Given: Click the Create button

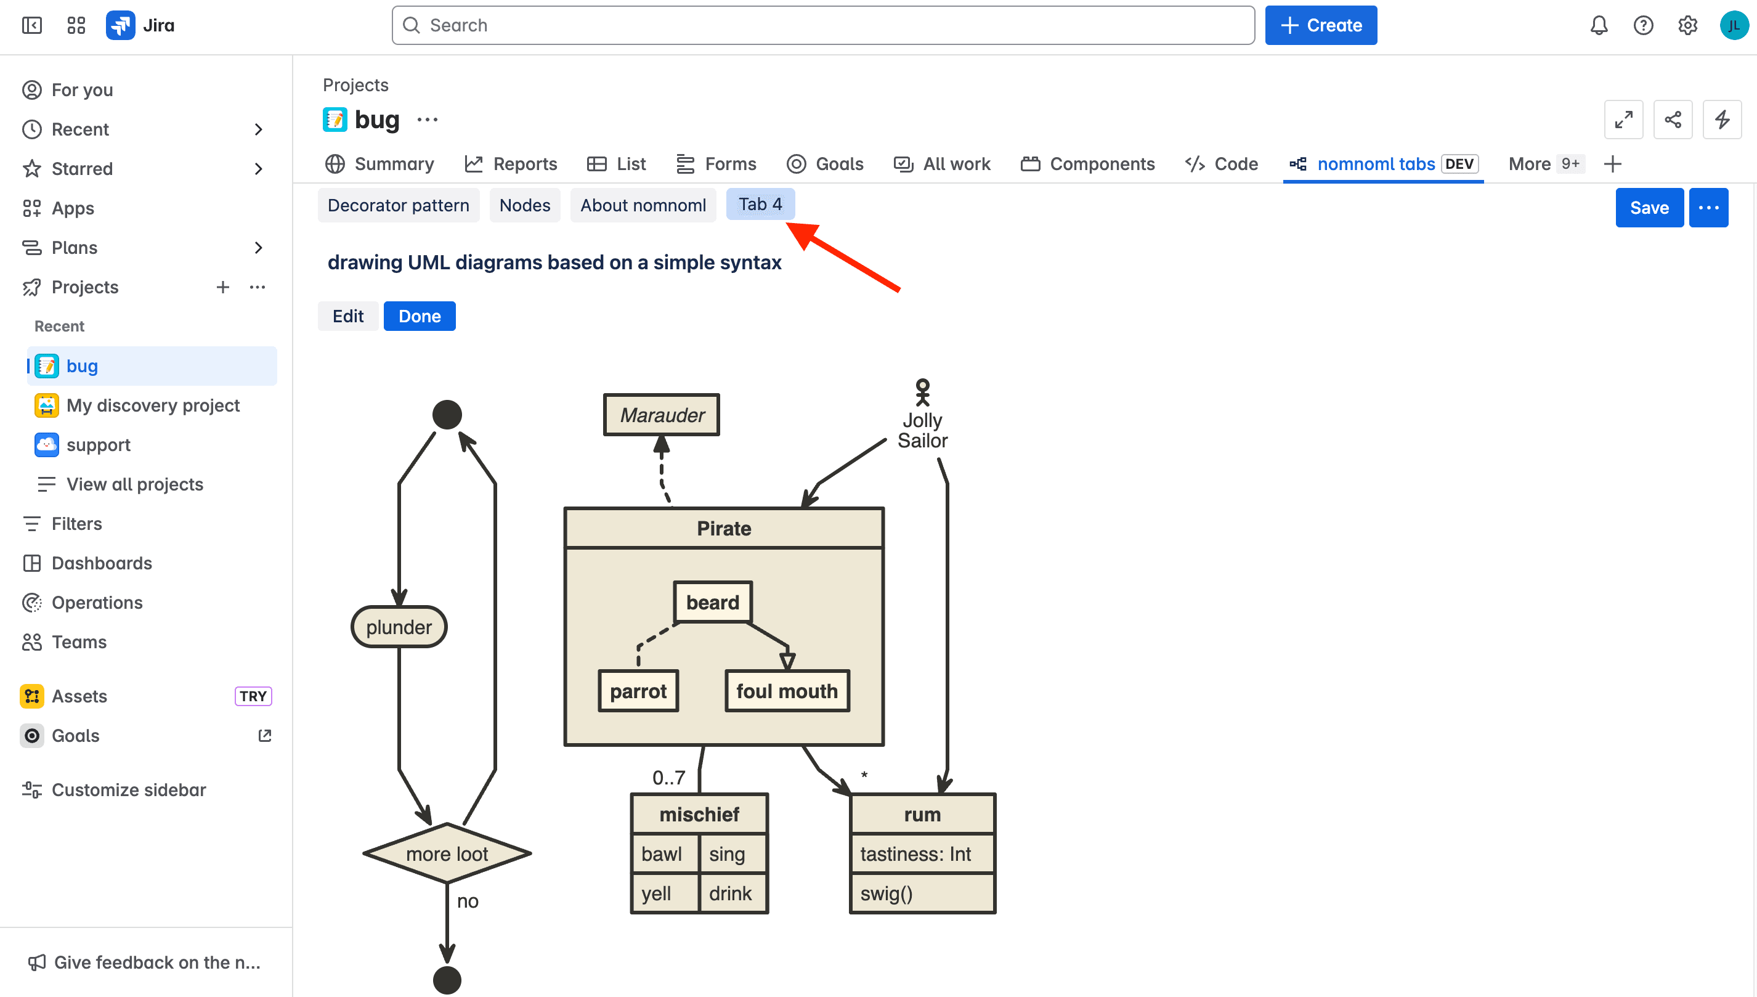Looking at the screenshot, I should (x=1320, y=25).
